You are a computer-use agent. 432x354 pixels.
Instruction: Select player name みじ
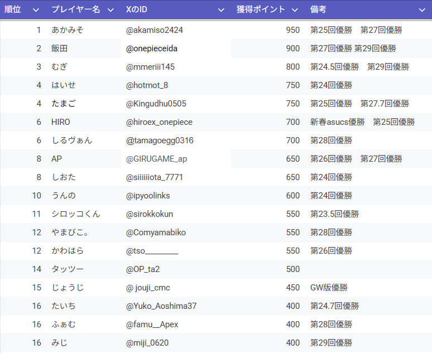click(60, 343)
